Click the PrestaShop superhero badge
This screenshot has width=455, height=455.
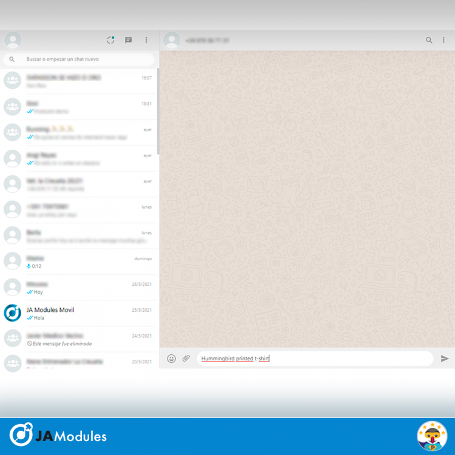pyautogui.click(x=432, y=436)
